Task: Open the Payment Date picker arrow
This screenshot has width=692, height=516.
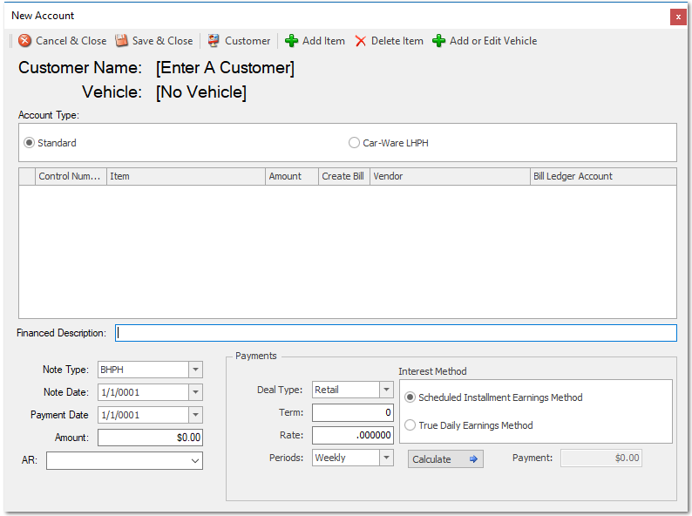Action: [195, 415]
